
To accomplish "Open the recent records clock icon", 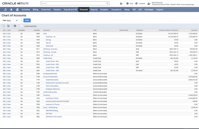I will point(5,9).
